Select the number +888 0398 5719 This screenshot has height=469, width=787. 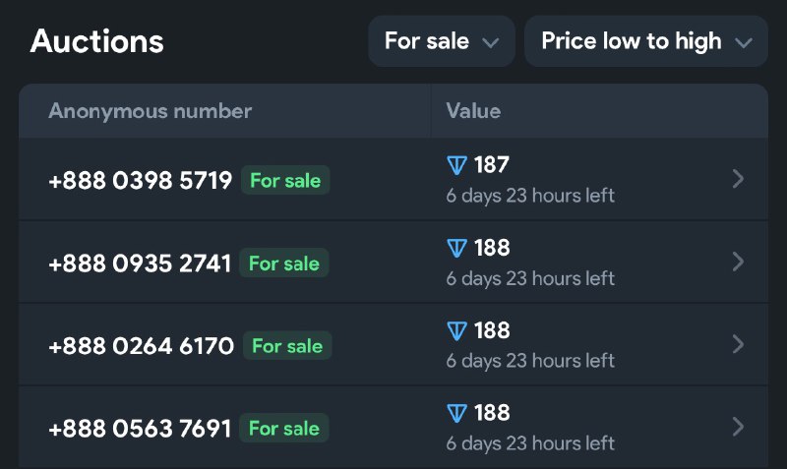141,181
